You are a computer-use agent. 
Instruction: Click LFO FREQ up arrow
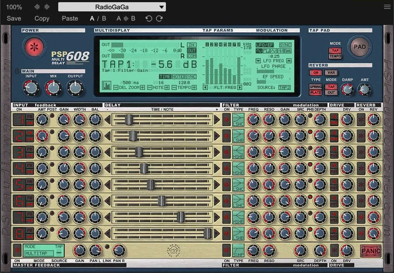[x=289, y=60]
